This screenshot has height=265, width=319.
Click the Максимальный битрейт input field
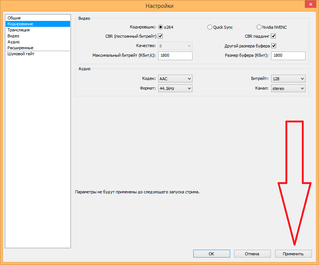click(x=175, y=56)
